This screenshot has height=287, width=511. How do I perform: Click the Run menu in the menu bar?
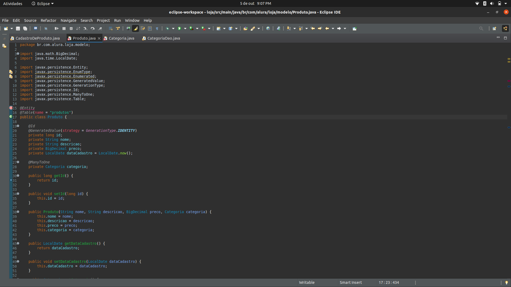pyautogui.click(x=118, y=20)
